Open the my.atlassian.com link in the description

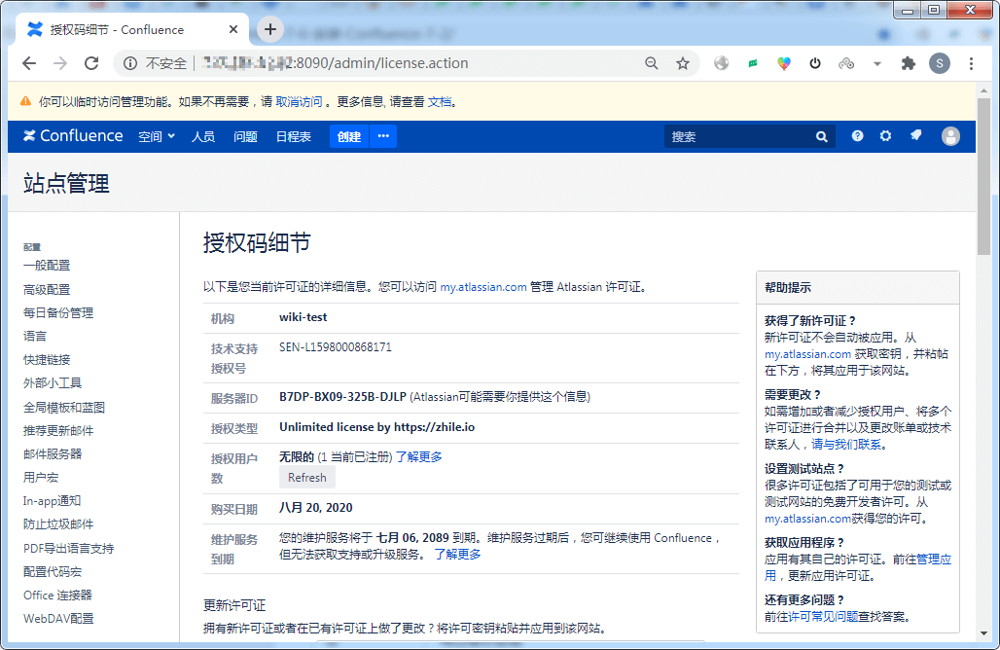[483, 287]
